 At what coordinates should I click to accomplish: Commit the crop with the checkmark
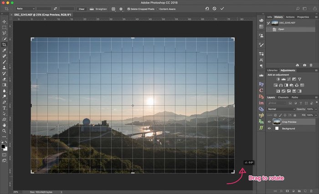[222, 9]
